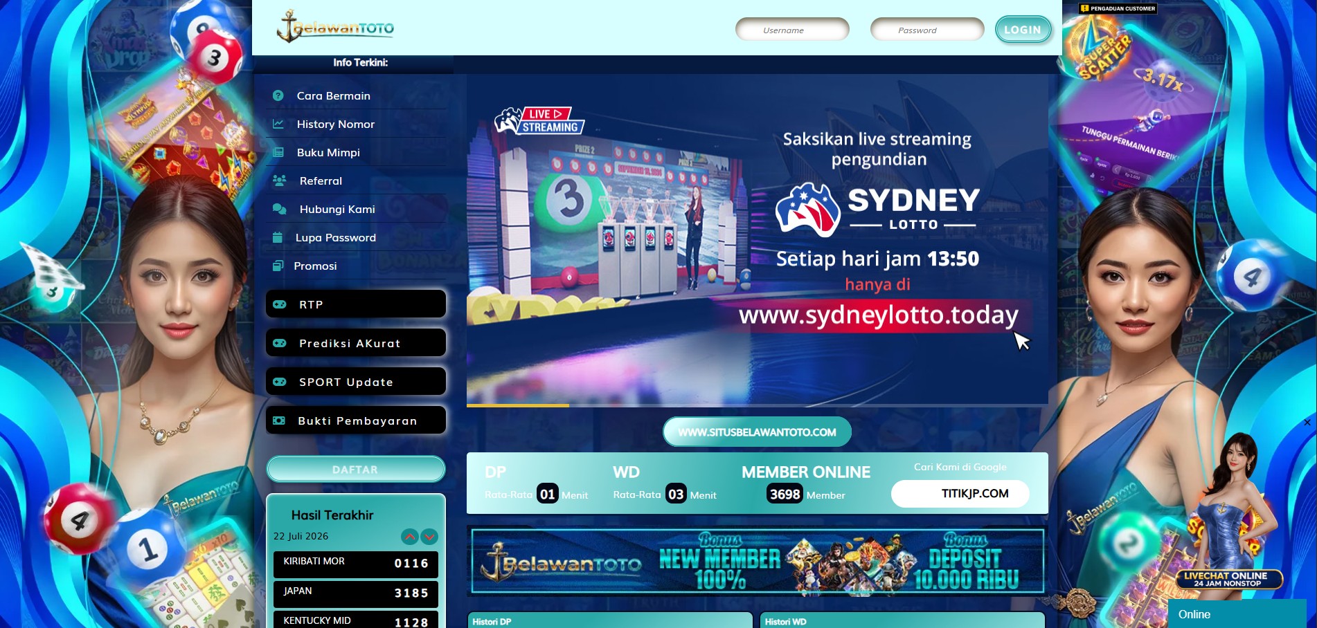This screenshot has height=628, width=1317.
Task: Open the Bukti Pembayaran button
Action: coord(356,421)
